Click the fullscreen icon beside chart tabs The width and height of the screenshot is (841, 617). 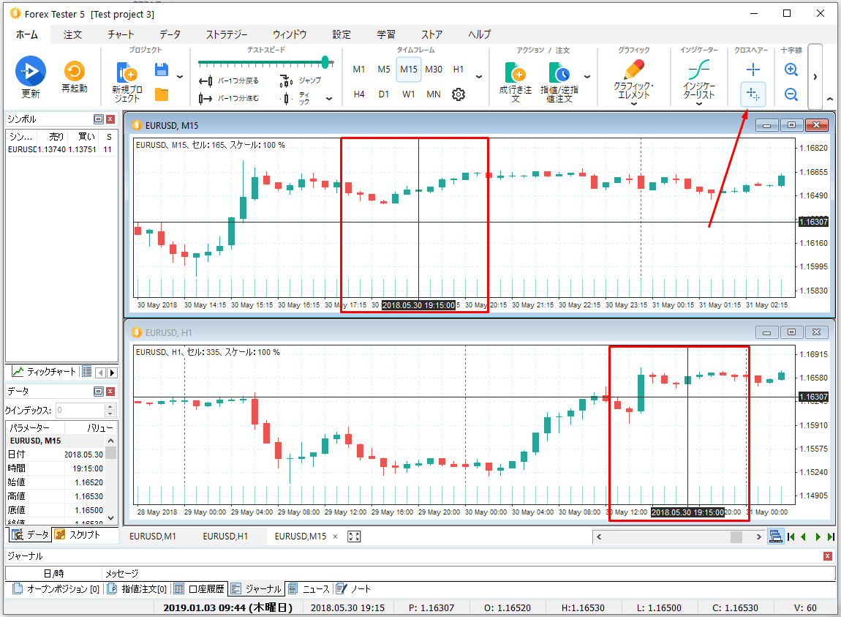(x=355, y=536)
